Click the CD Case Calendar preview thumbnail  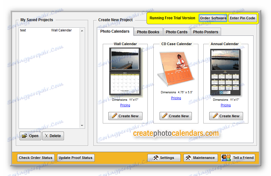tap(176, 69)
